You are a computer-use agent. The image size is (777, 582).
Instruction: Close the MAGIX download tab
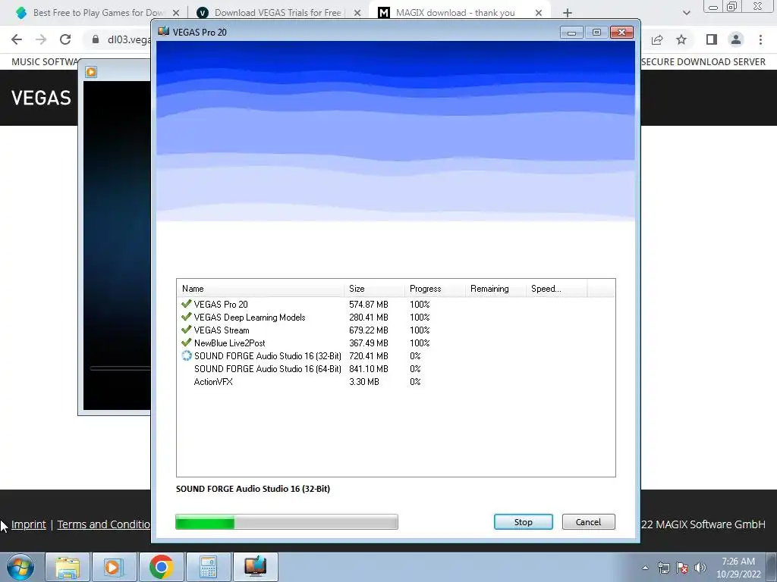(538, 13)
